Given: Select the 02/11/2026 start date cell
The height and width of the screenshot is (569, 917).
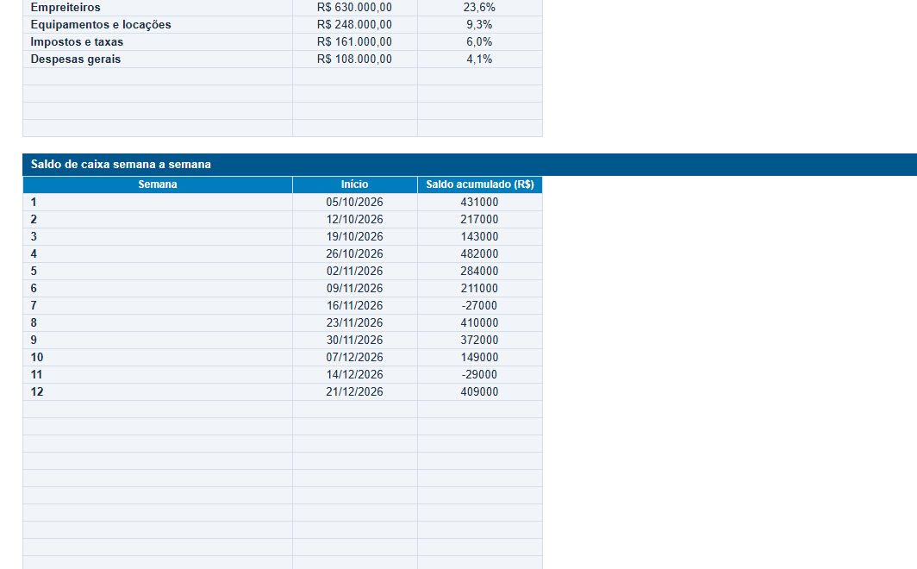Looking at the screenshot, I should coord(355,272).
